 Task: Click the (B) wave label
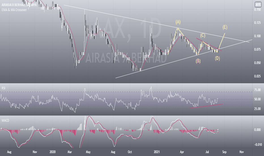tap(198, 61)
